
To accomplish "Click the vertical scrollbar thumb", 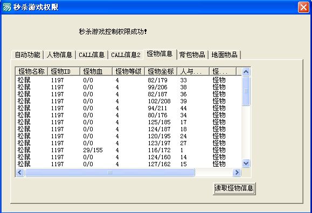I will point(246,91).
